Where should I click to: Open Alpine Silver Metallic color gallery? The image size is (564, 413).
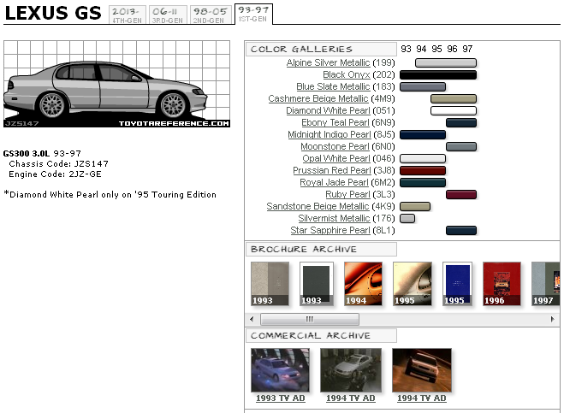[x=328, y=62]
